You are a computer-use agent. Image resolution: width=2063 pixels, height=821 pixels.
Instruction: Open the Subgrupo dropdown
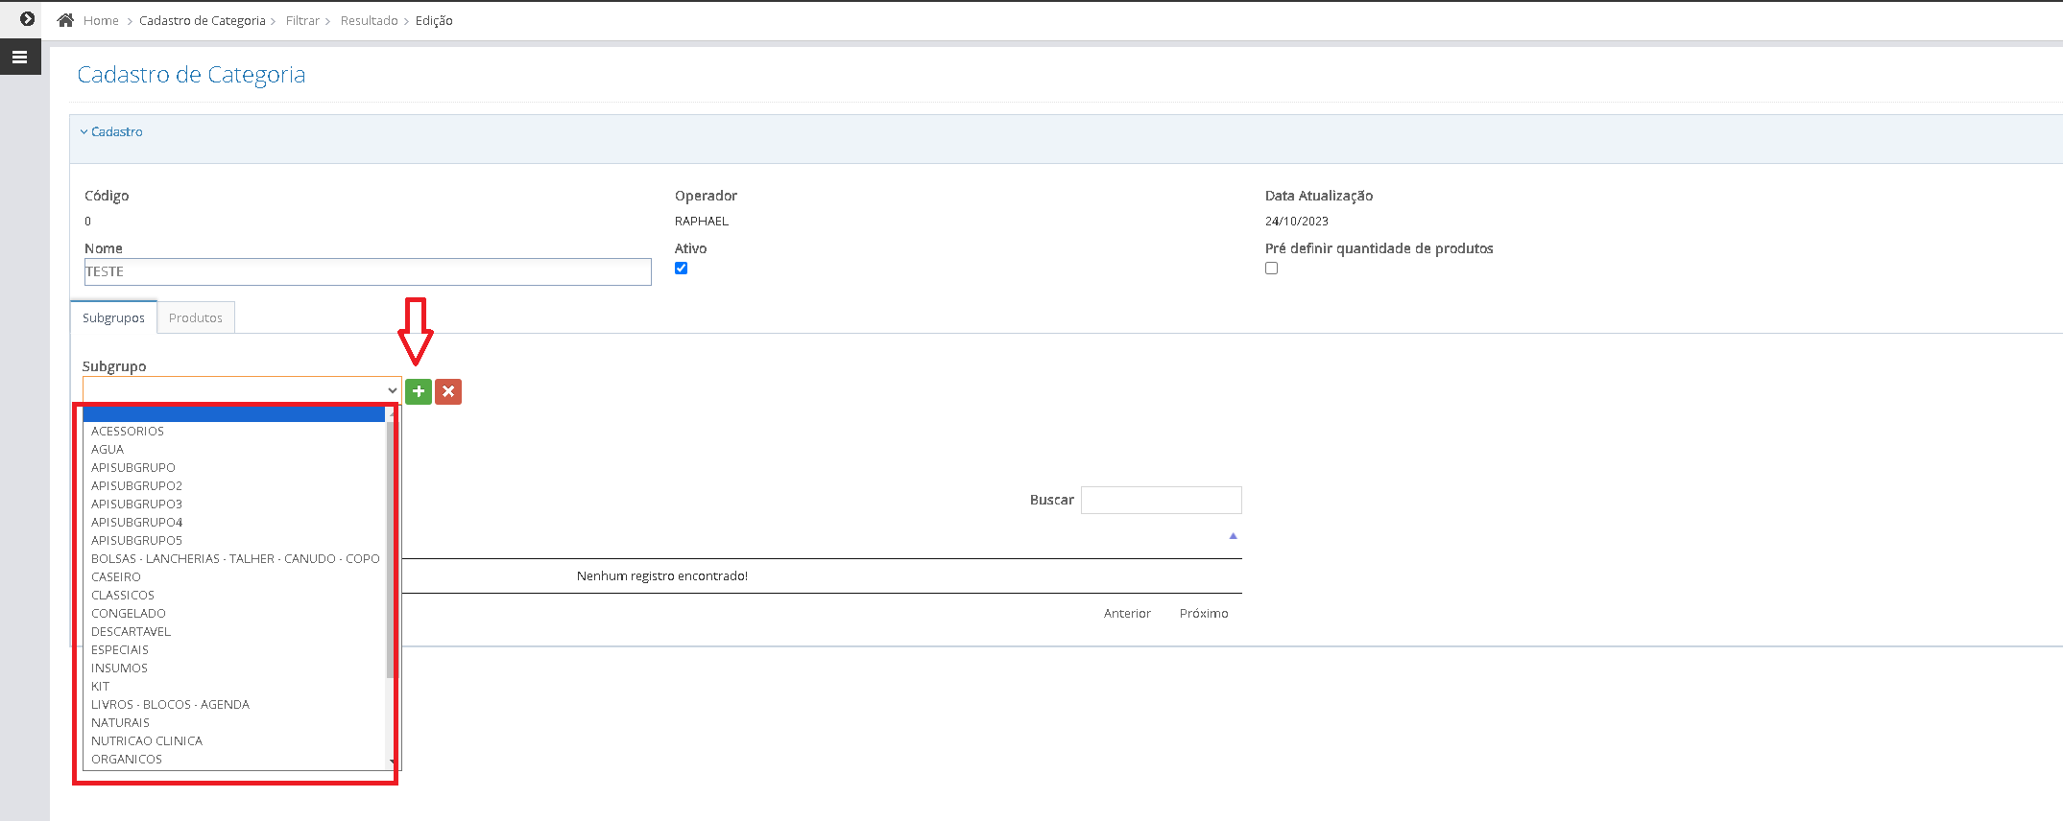point(242,390)
